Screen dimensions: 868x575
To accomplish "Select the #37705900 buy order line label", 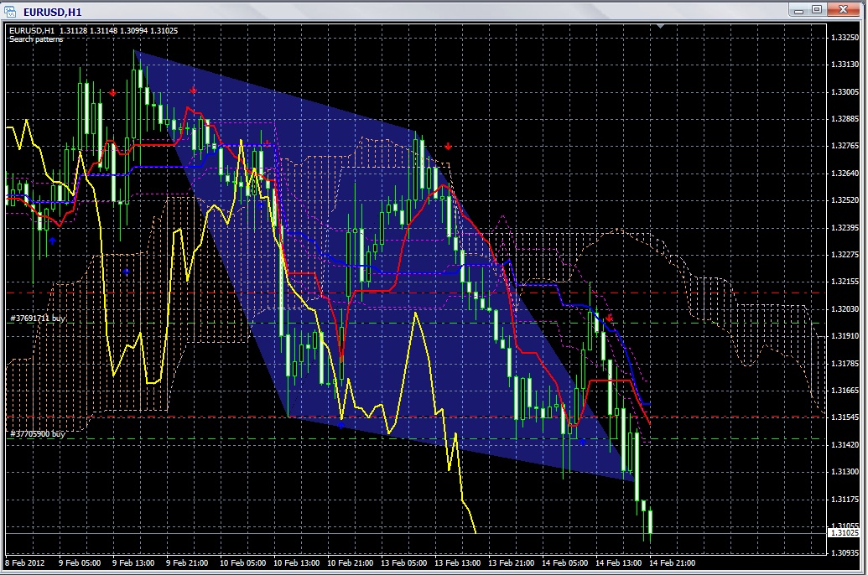I will (x=37, y=434).
